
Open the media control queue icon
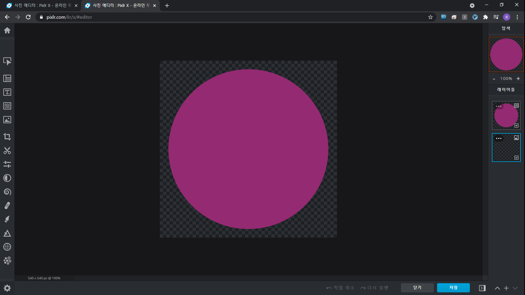pyautogui.click(x=496, y=17)
